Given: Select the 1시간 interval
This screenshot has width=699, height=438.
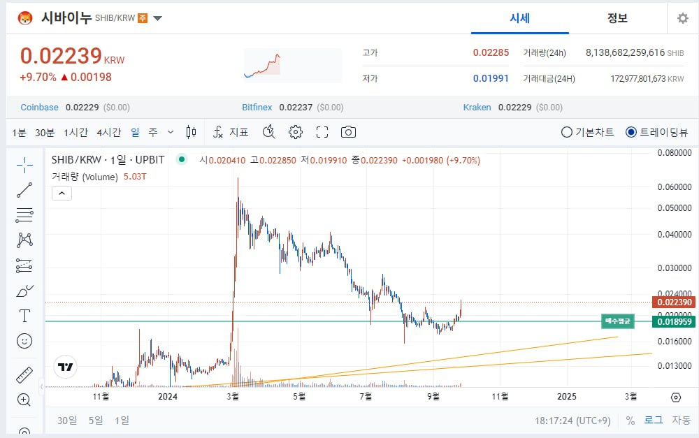Looking at the screenshot, I should [x=75, y=132].
